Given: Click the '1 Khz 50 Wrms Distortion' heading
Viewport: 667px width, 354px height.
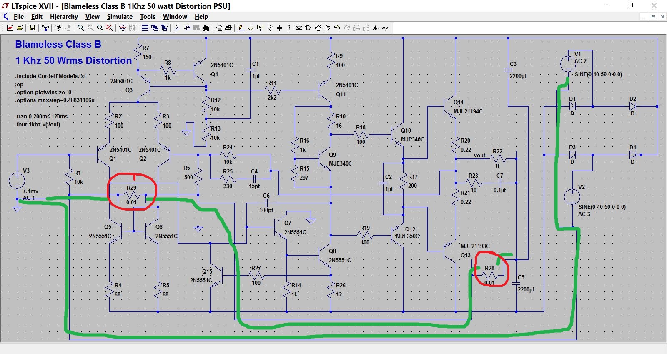Looking at the screenshot, I should click(73, 60).
